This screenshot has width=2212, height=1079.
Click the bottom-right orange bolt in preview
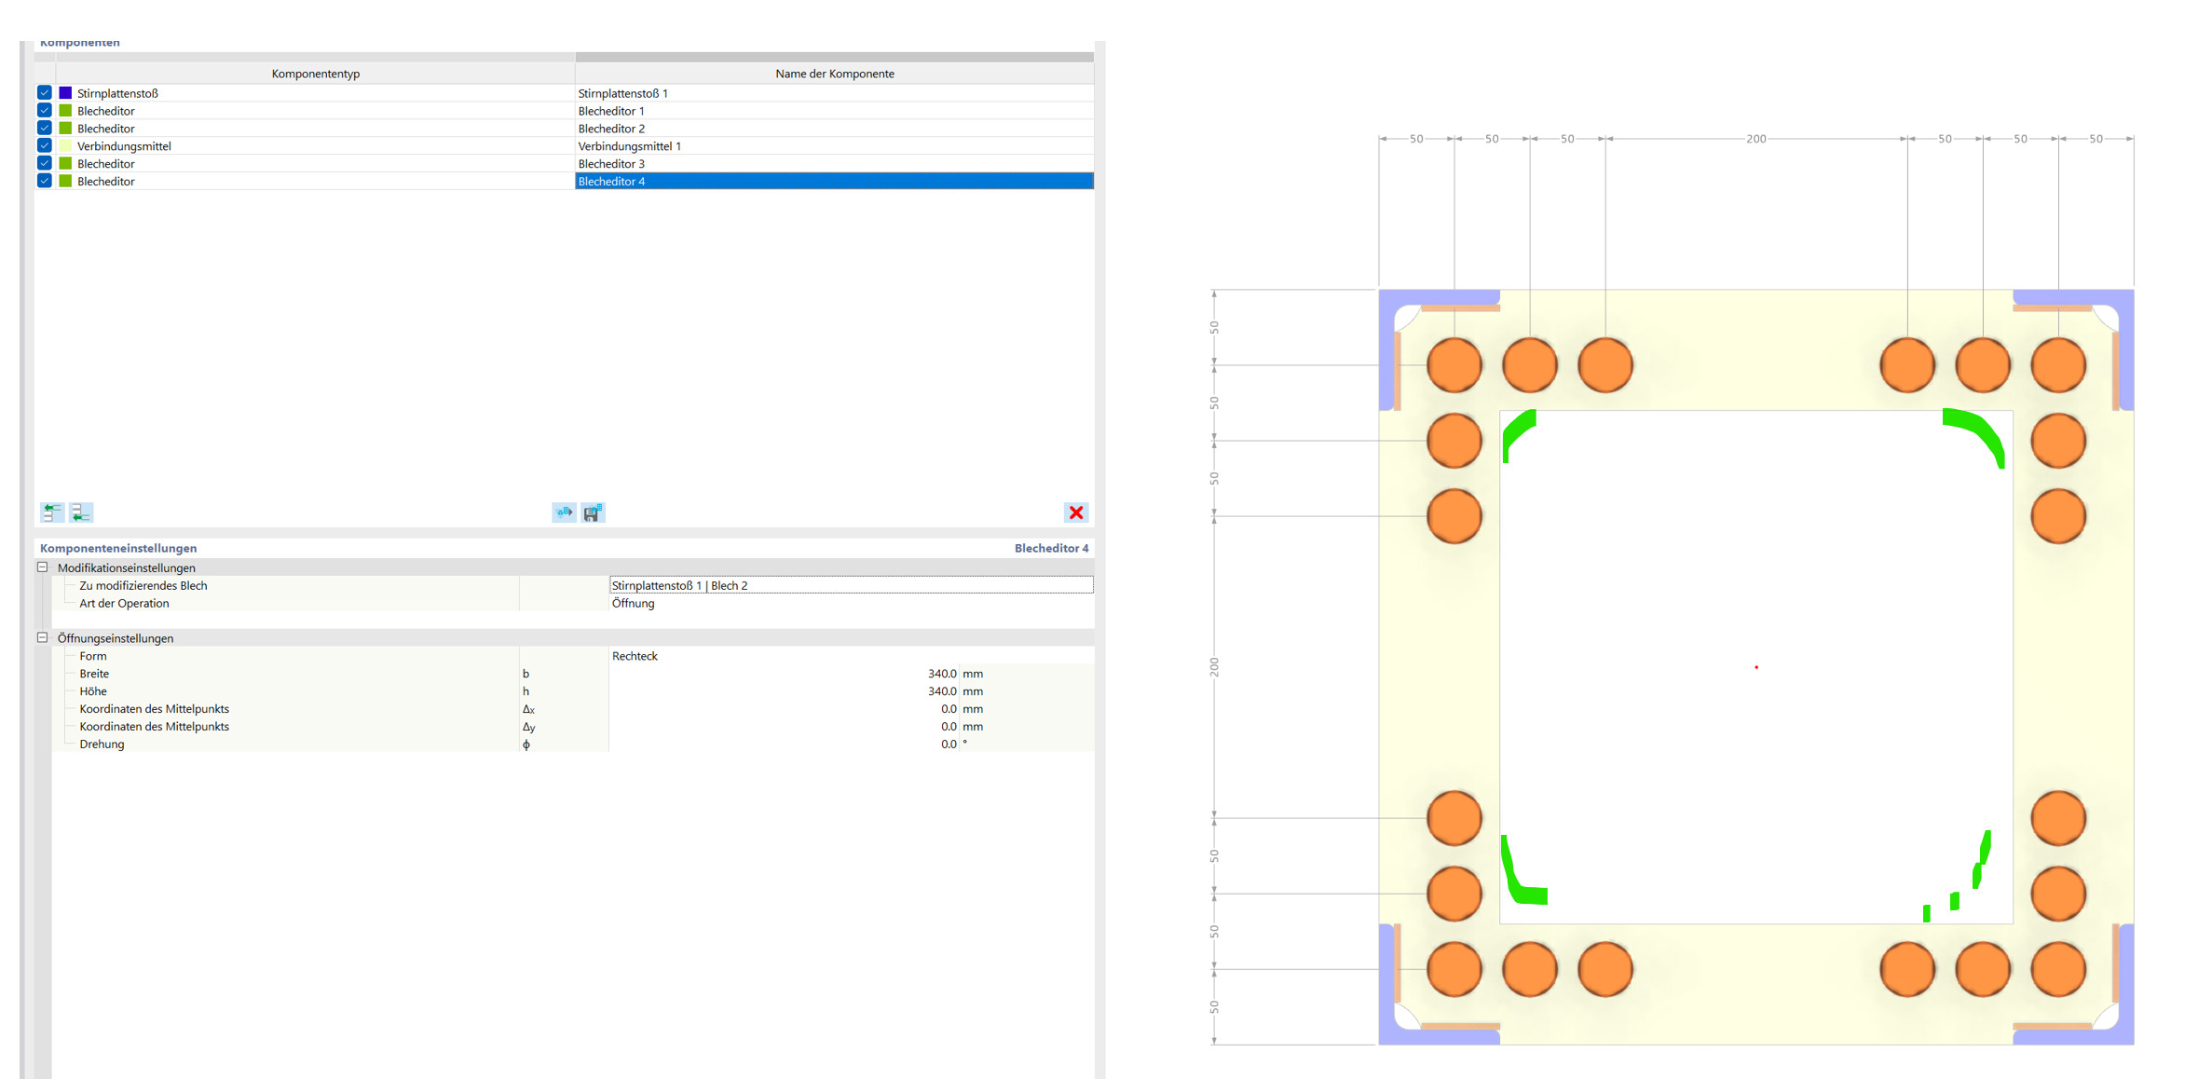pyautogui.click(x=2057, y=969)
